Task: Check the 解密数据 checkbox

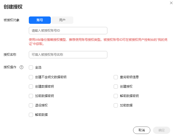Action: coord(31,115)
